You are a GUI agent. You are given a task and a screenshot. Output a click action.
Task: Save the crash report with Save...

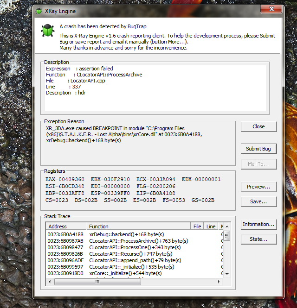pos(258,201)
